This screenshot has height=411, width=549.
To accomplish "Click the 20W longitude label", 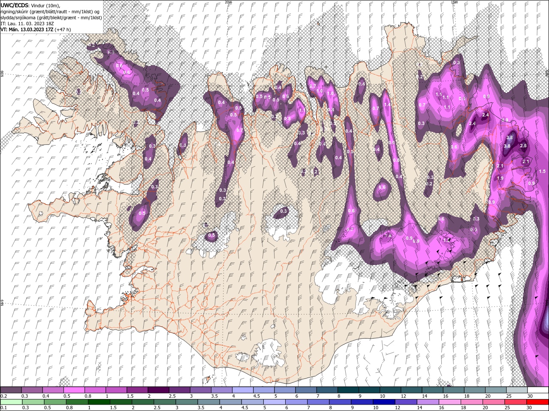I will click(x=228, y=2).
